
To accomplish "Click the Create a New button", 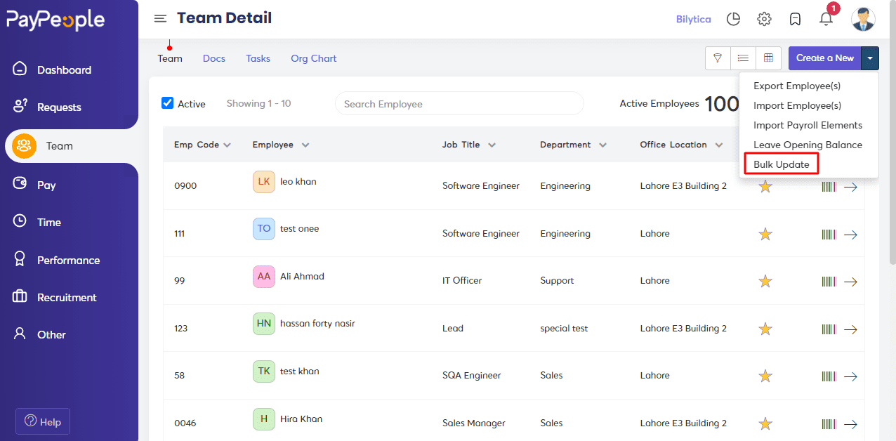I will click(x=824, y=58).
